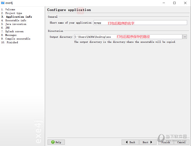This screenshot has height=146, width=191.
Task: Minimize the exe4j window
Action: pyautogui.click(x=164, y=3)
